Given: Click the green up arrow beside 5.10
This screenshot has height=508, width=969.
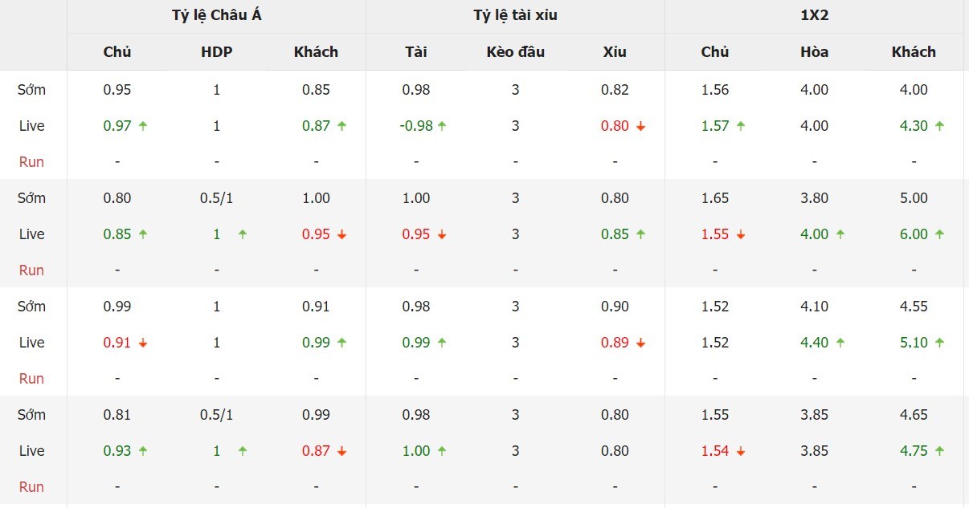Looking at the screenshot, I should (x=939, y=343).
